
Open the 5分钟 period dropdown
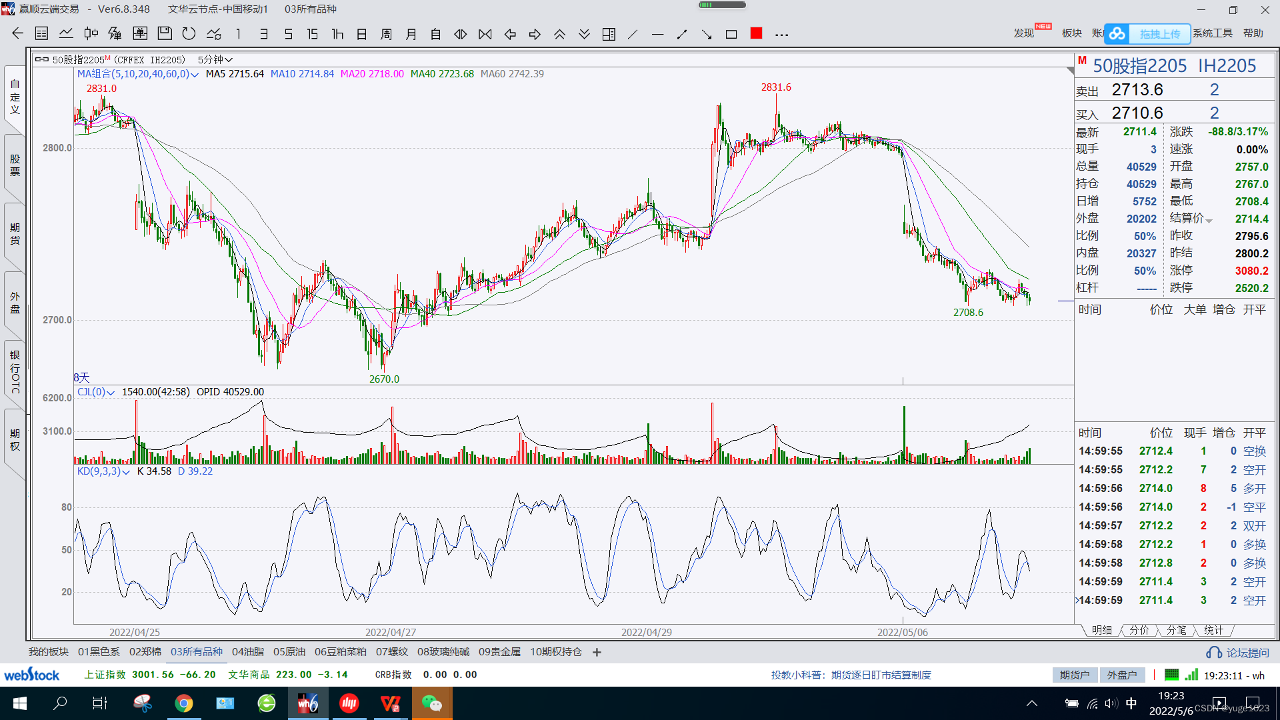pyautogui.click(x=215, y=60)
